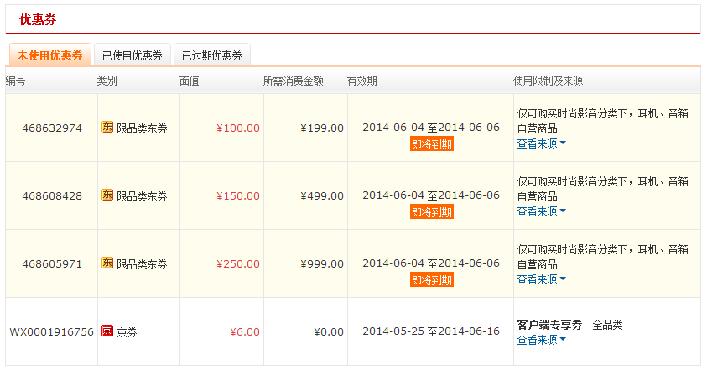The height and width of the screenshot is (370, 707).
Task: Expand 查看来源 for coupon 468632974
Action: 541,143
